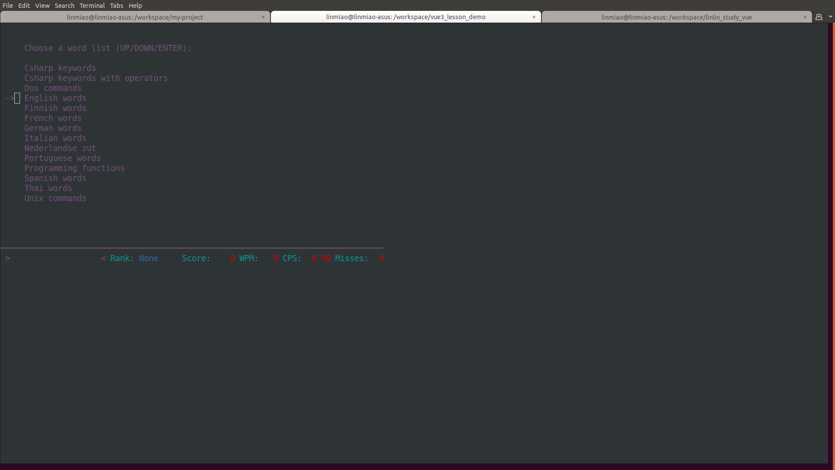Close the my-project terminal tab
Viewport: 835px width, 470px height.
click(x=263, y=17)
